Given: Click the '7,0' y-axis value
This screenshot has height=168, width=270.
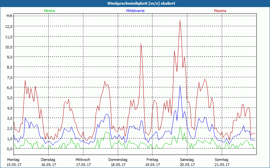Looking at the screenshot, I should pyautogui.click(x=10, y=77).
